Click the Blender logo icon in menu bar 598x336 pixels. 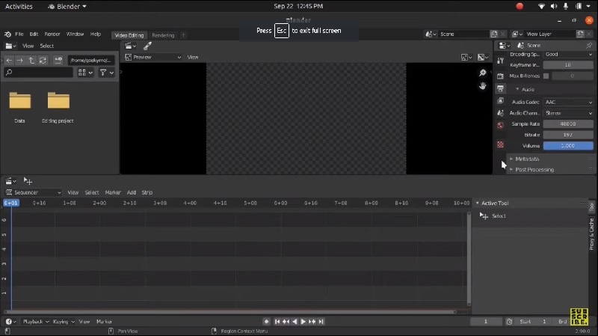pyautogui.click(x=7, y=34)
